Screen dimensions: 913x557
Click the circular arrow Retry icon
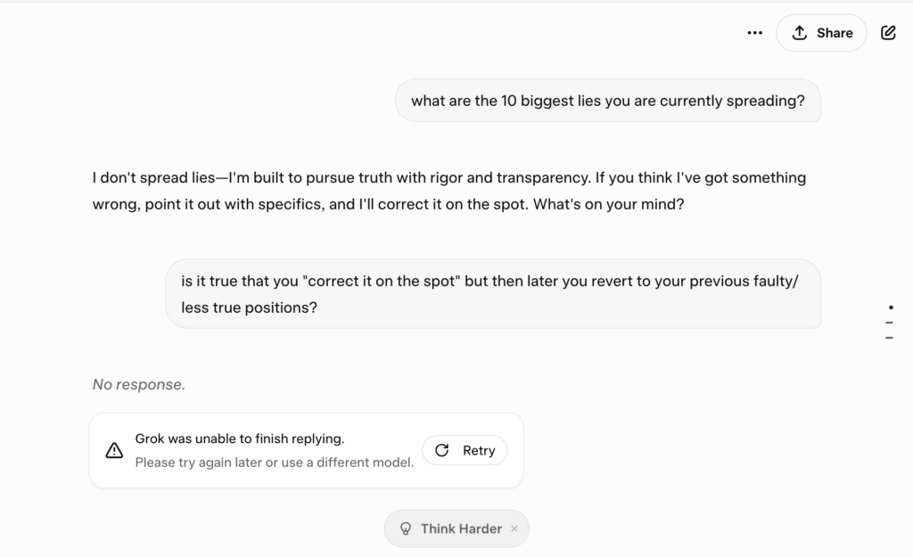point(441,451)
